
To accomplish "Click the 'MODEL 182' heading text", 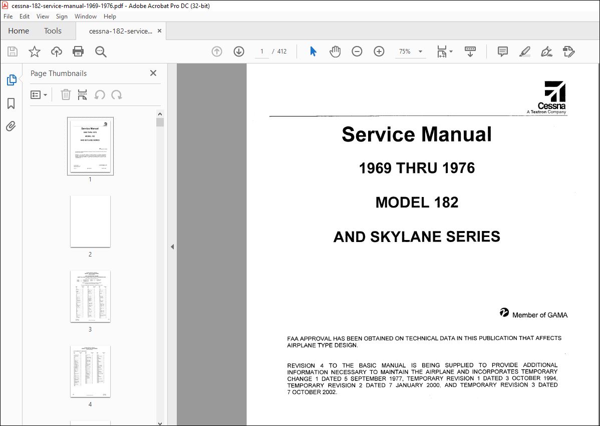I will click(x=417, y=202).
